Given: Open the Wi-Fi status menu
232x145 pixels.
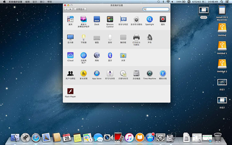Looking at the screenshot, I should pyautogui.click(x=168, y=2).
